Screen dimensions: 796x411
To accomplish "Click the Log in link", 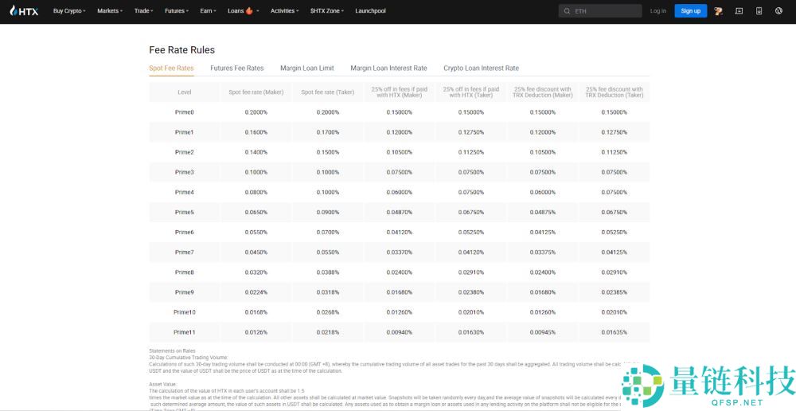I will 657,11.
